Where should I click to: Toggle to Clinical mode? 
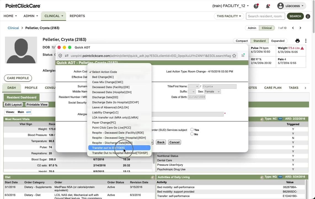click(x=267, y=28)
